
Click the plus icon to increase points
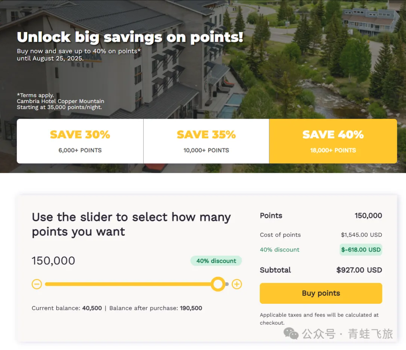tap(236, 284)
